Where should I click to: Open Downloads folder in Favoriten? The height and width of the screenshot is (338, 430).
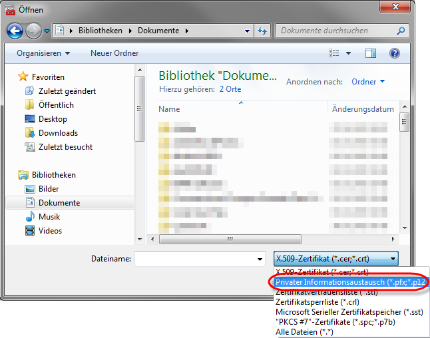point(58,133)
